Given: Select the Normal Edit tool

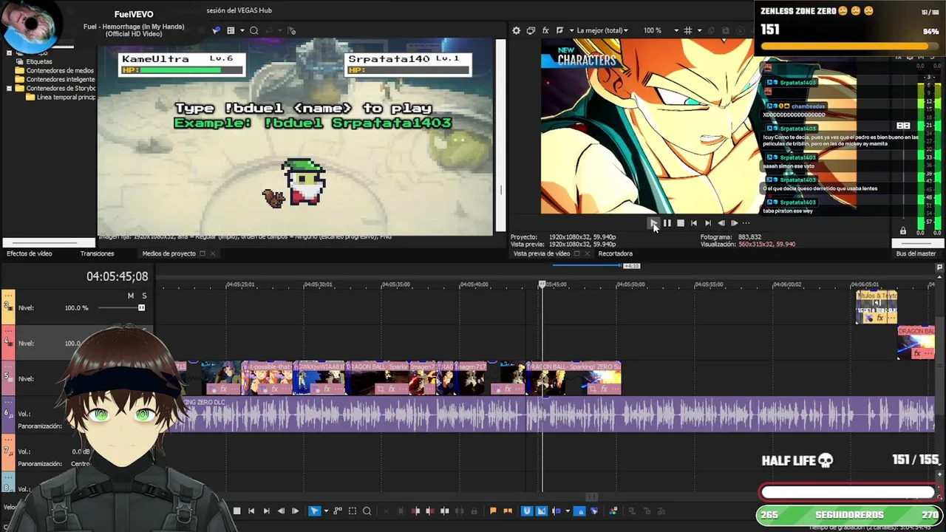Looking at the screenshot, I should click(x=314, y=511).
